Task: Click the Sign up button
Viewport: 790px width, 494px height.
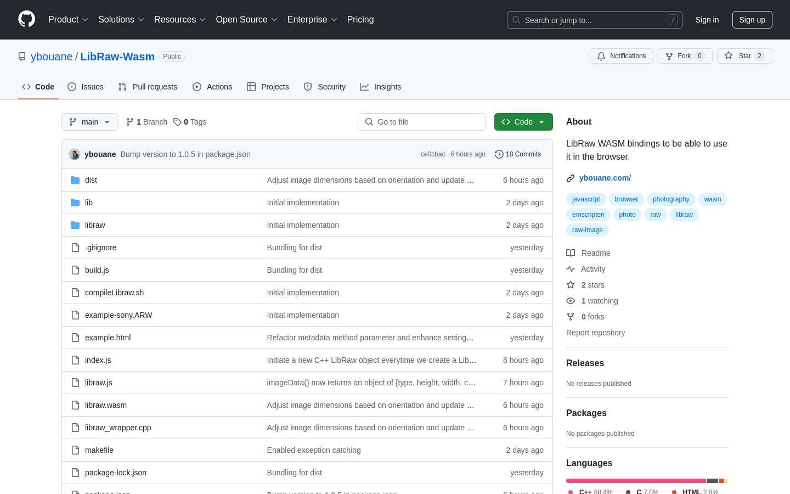Action: click(752, 20)
